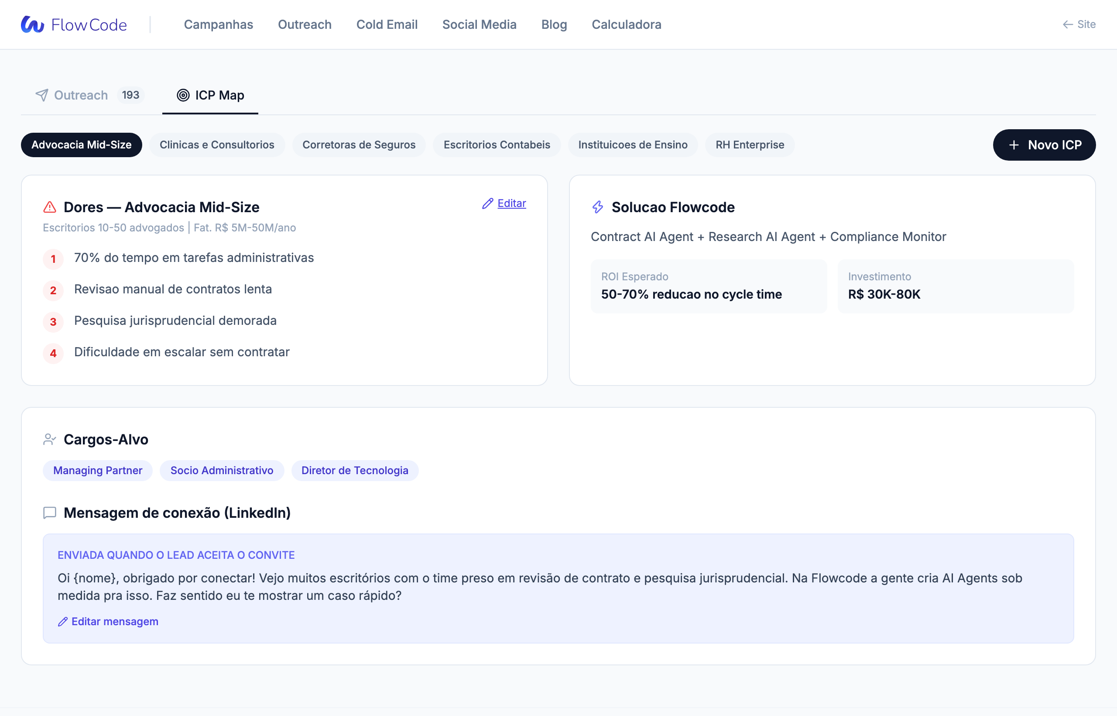Click '50-70% reducao no cycle time' value

click(692, 294)
